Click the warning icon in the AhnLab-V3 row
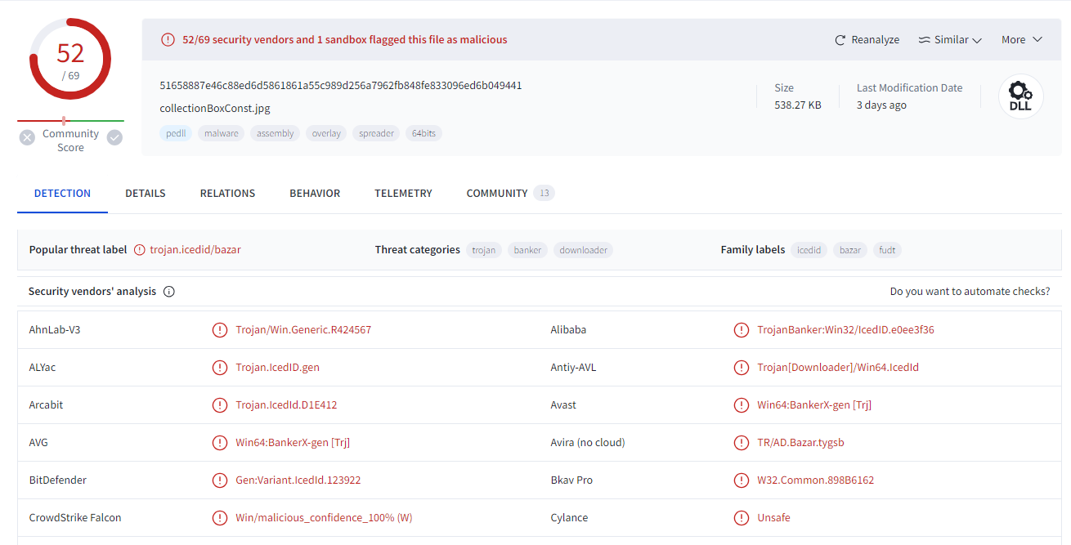Viewport: 1071px width, 545px height. point(219,330)
